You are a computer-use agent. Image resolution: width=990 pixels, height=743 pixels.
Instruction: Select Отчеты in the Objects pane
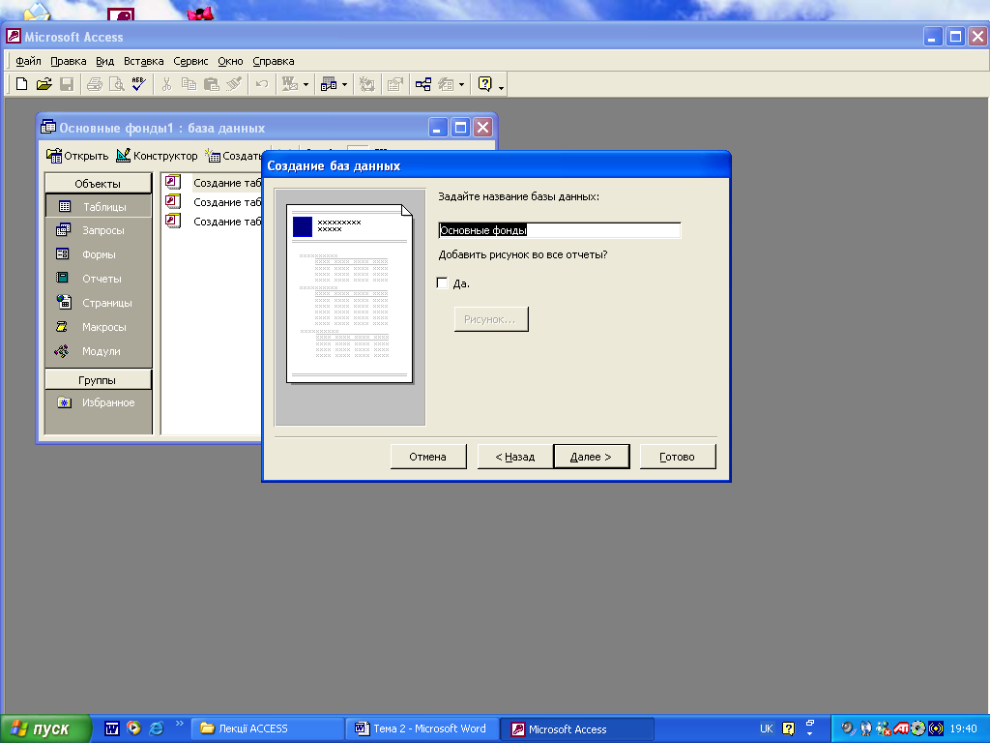tap(99, 279)
